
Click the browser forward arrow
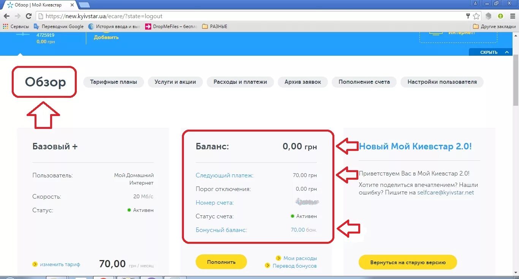[17, 16]
